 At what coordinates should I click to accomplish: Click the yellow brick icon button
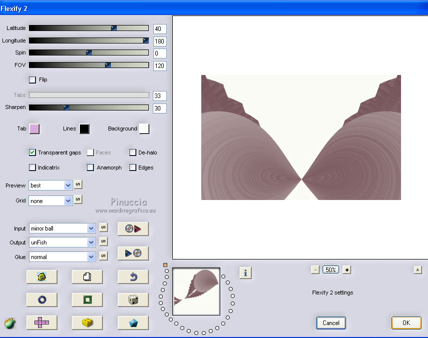click(87, 322)
